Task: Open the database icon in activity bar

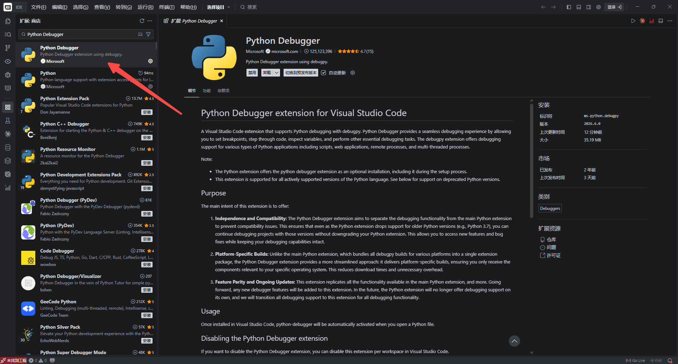Action: click(x=8, y=147)
